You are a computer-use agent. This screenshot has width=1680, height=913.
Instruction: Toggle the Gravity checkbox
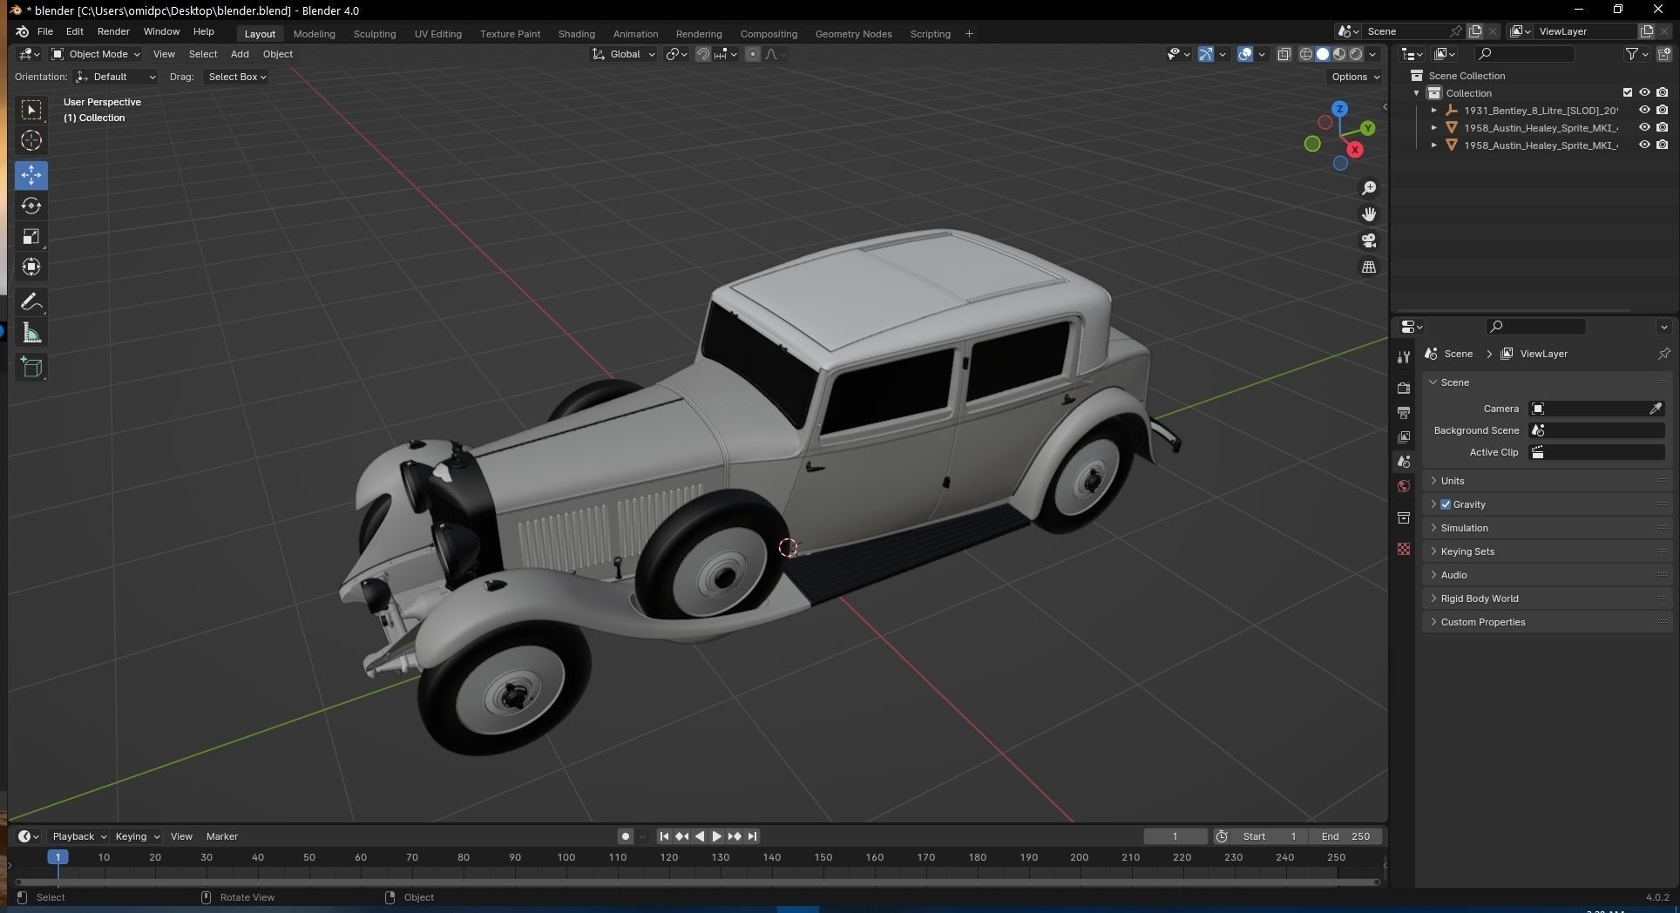[x=1446, y=504]
